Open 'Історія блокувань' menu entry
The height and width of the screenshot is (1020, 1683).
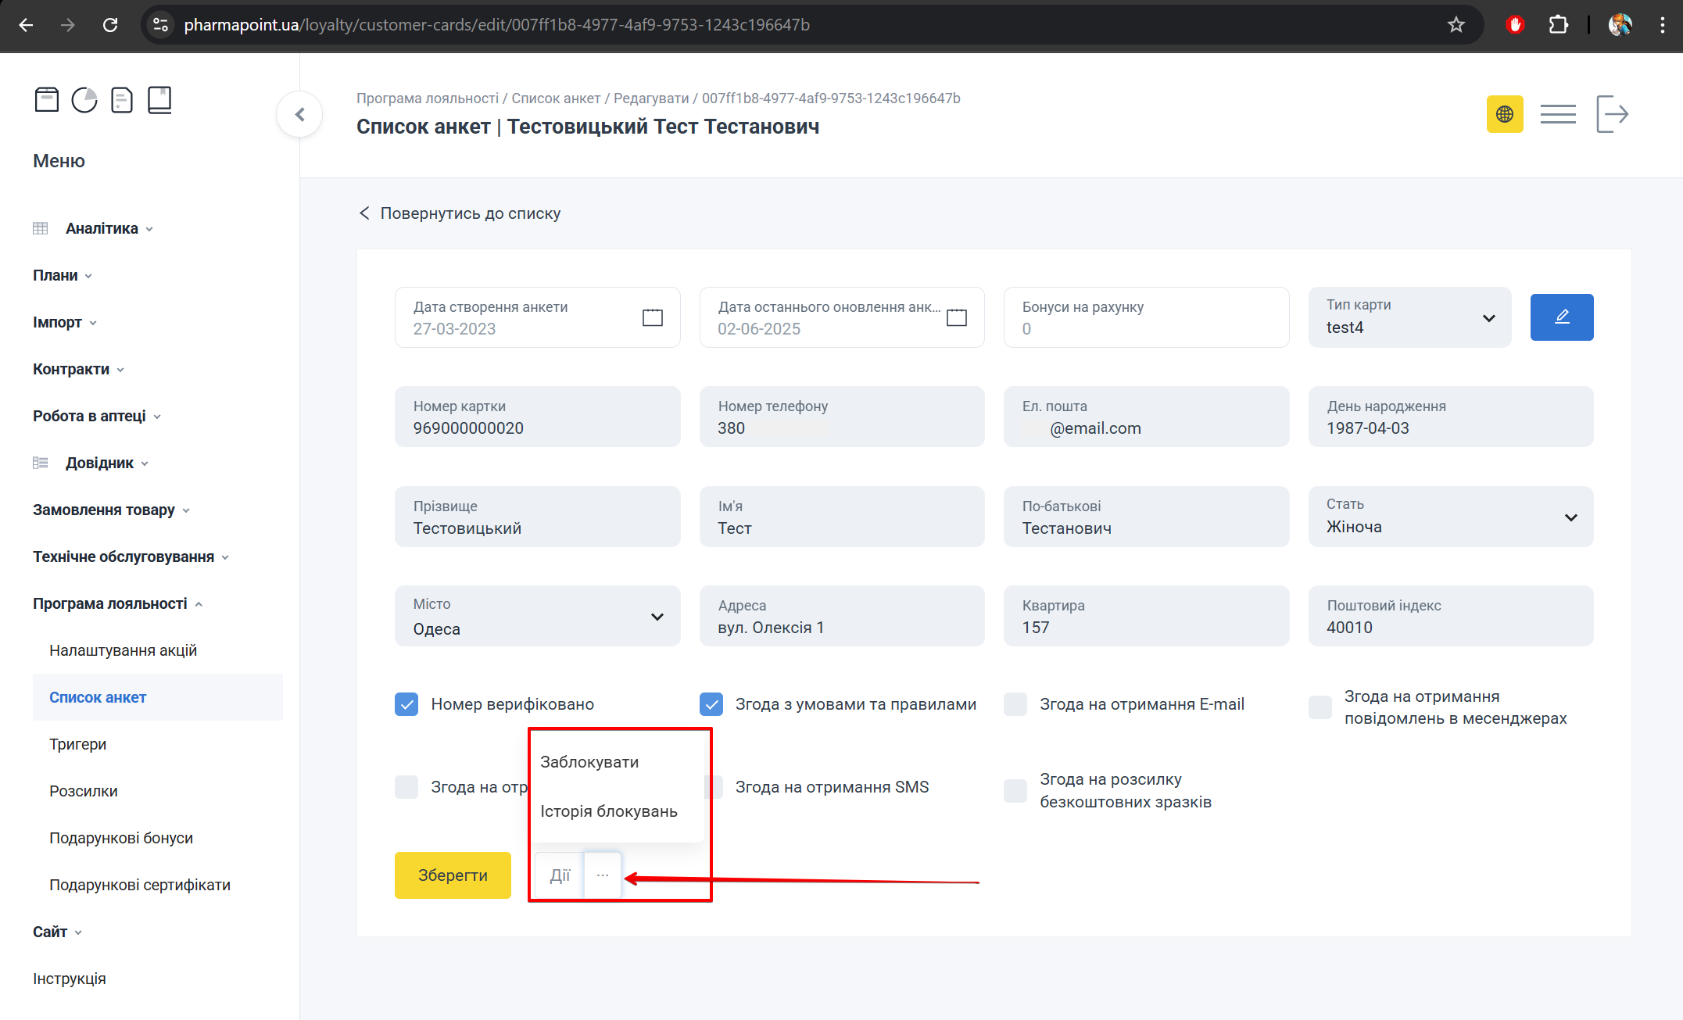click(609, 811)
